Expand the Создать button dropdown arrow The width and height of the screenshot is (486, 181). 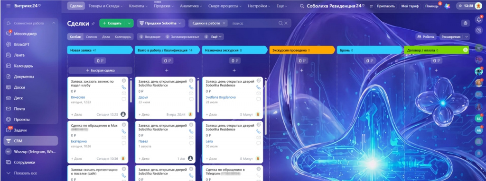[129, 23]
